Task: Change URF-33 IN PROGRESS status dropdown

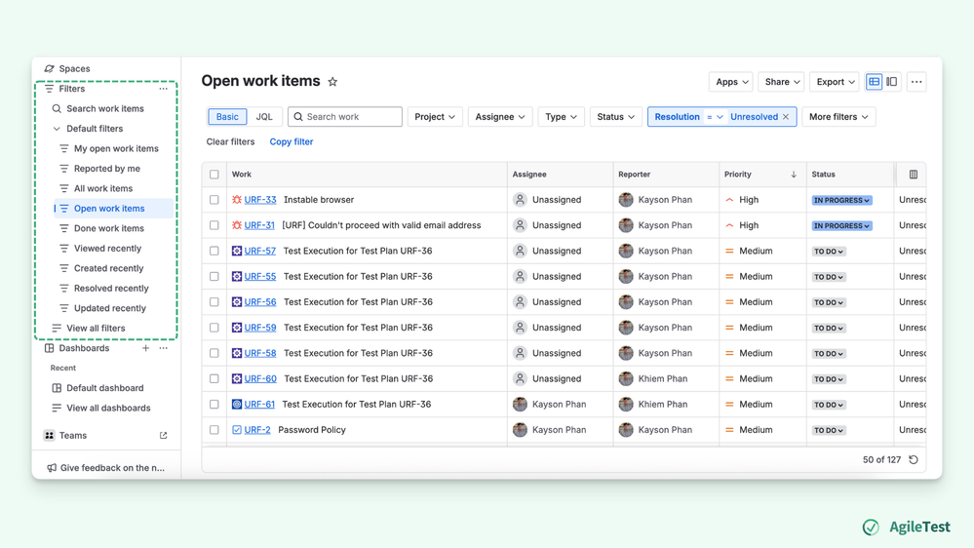Action: pos(841,200)
